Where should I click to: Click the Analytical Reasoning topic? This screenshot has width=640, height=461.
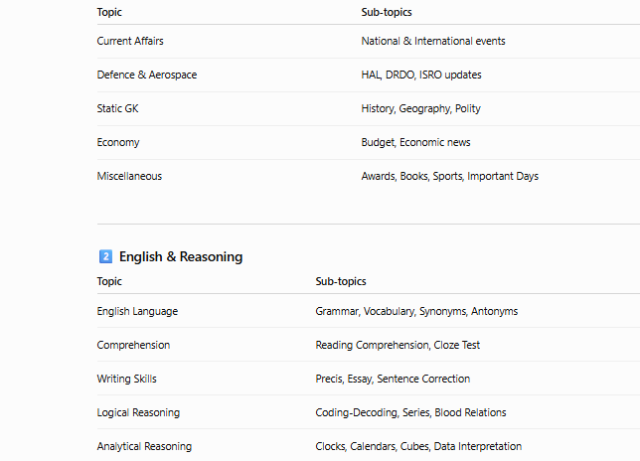point(144,447)
